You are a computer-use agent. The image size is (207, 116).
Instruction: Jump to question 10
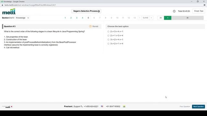(117, 18)
